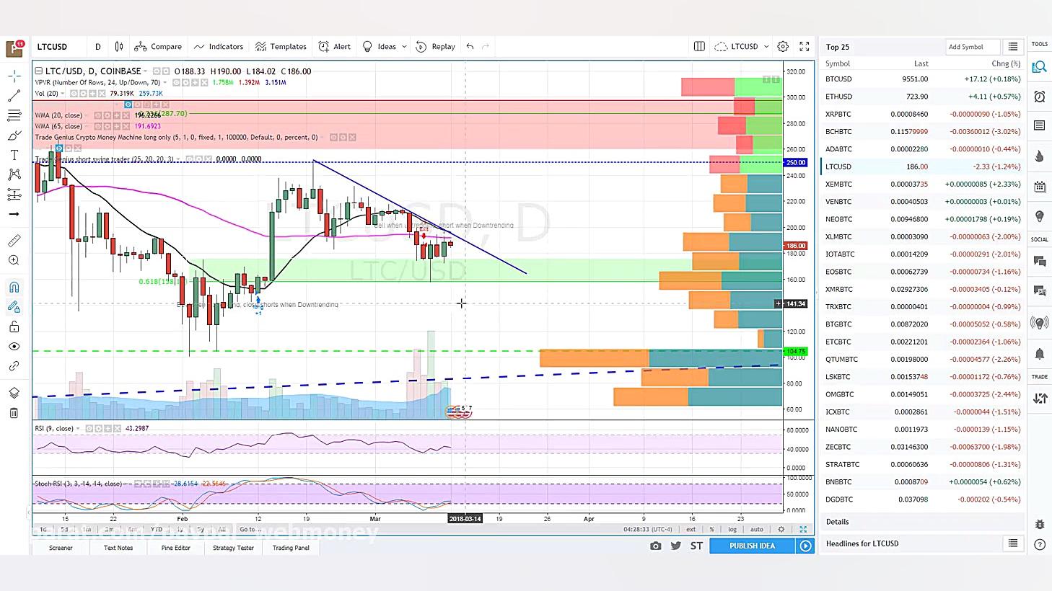Screen dimensions: 1052x591
Task: Open the patterns drawing tool
Action: tap(14, 174)
